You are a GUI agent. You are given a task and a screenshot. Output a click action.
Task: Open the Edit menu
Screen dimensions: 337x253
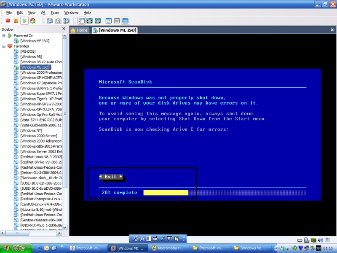20,13
